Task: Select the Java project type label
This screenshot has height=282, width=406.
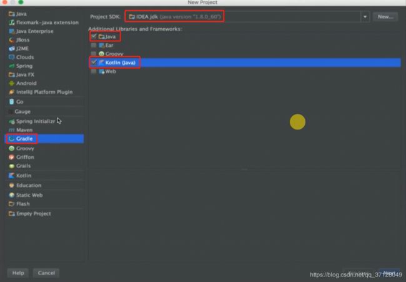Action: 21,14
